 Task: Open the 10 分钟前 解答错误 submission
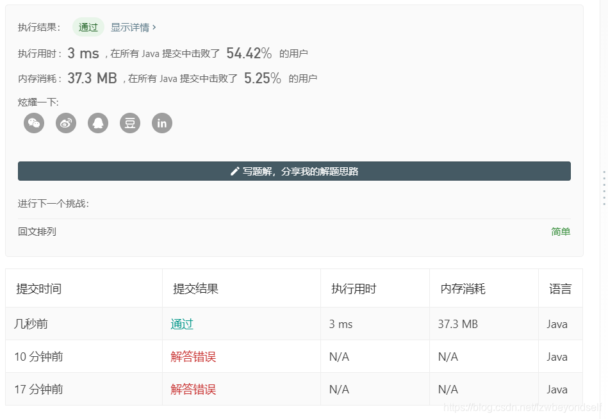[x=193, y=357]
